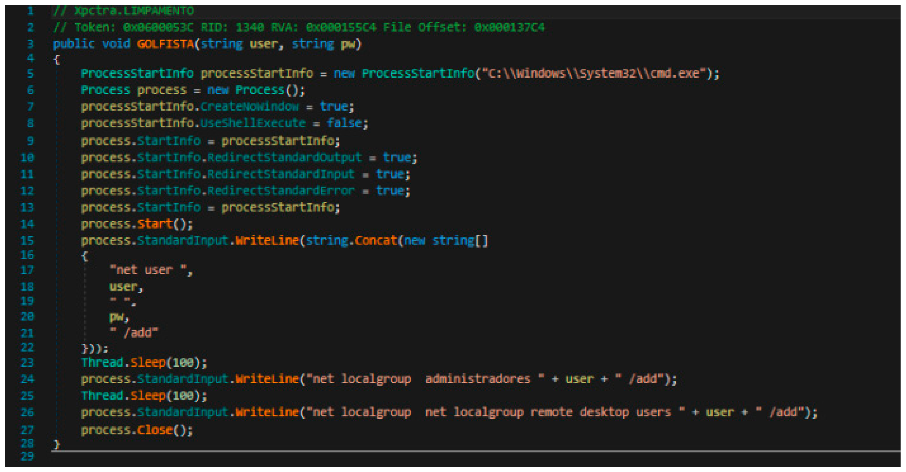Viewport: 906px width, 472px height.
Task: Click the Close method on line 27
Action: coord(155,430)
